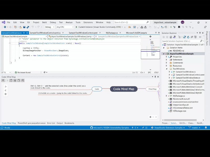Expand the References node
The height and width of the screenshot is (157, 210).
click(x=166, y=60)
